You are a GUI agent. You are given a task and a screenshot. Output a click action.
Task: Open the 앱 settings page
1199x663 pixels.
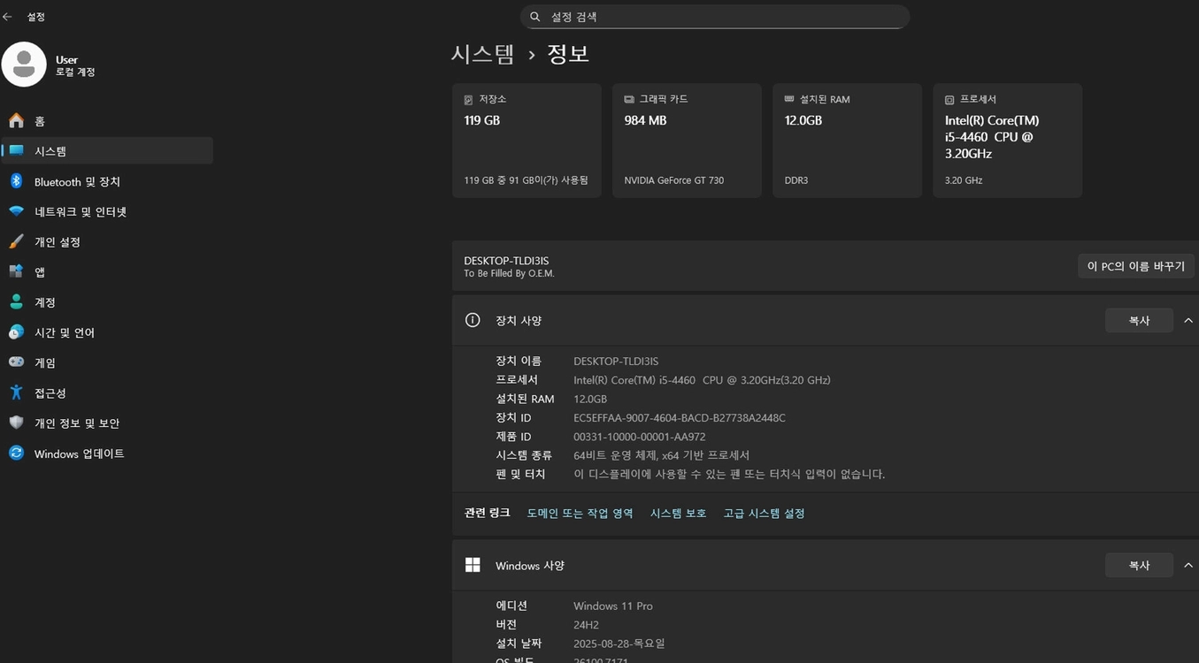tap(107, 271)
